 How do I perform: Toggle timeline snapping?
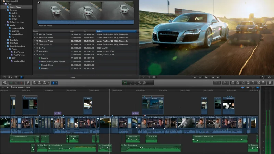(x=258, y=88)
